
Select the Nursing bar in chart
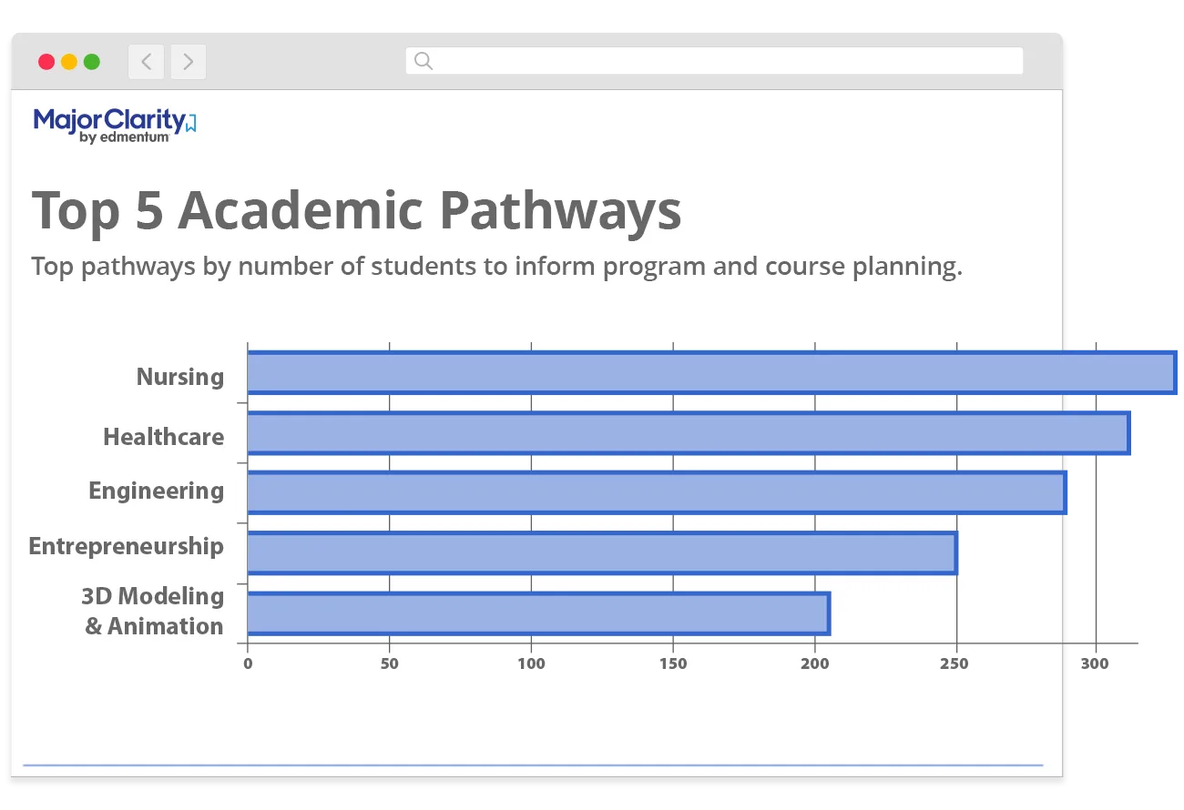(711, 373)
